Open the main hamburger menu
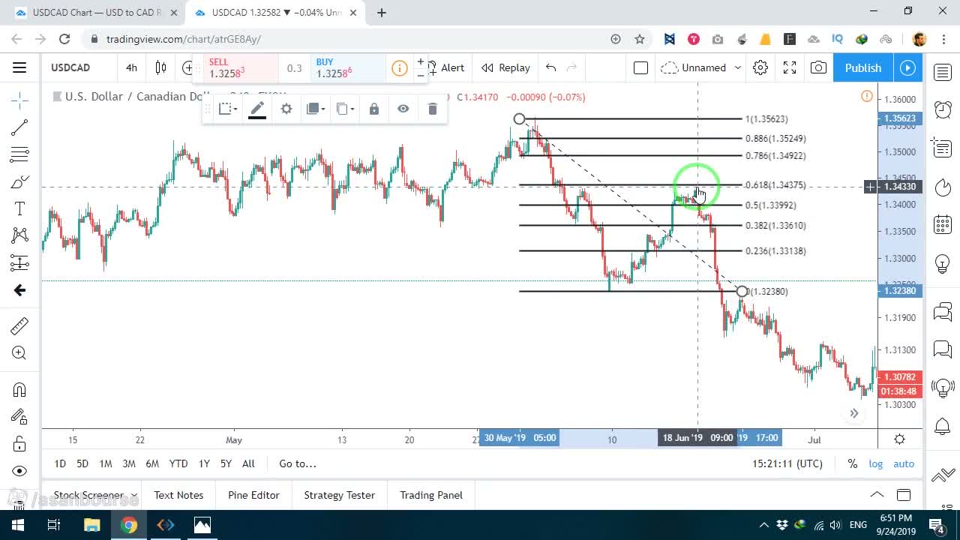This screenshot has width=960, height=540. coord(19,67)
